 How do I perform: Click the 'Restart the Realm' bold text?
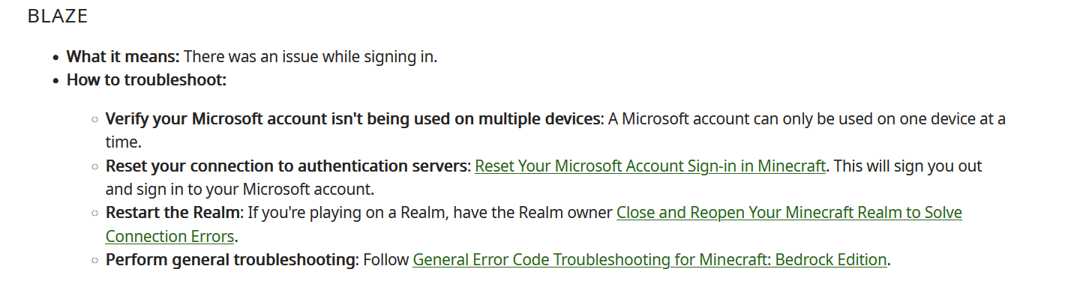pyautogui.click(x=173, y=213)
